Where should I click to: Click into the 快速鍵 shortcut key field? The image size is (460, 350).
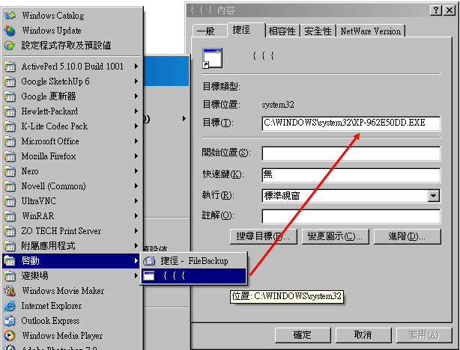351,175
